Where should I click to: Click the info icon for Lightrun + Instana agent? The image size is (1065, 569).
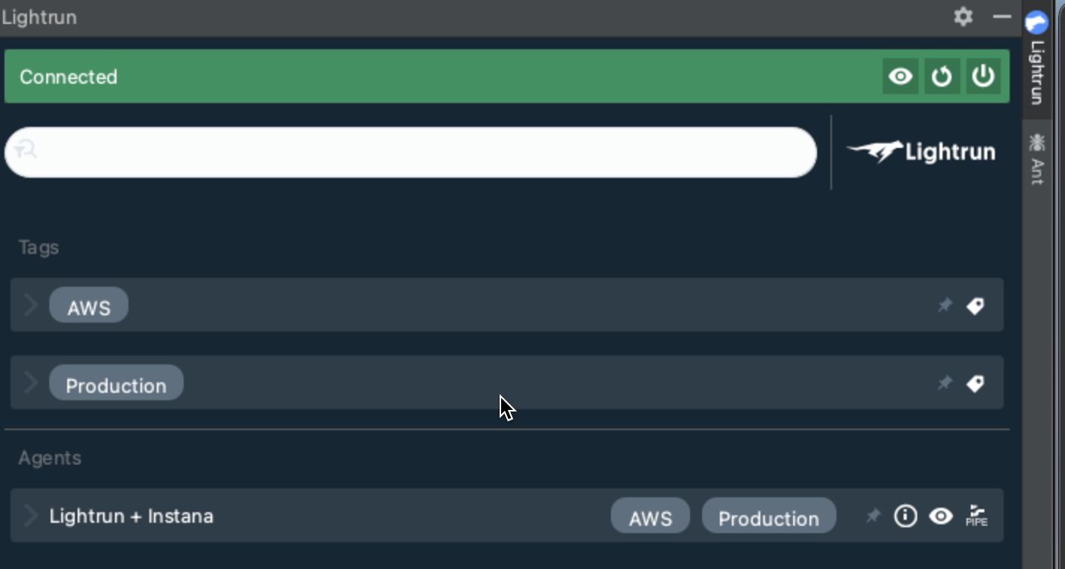coord(905,515)
